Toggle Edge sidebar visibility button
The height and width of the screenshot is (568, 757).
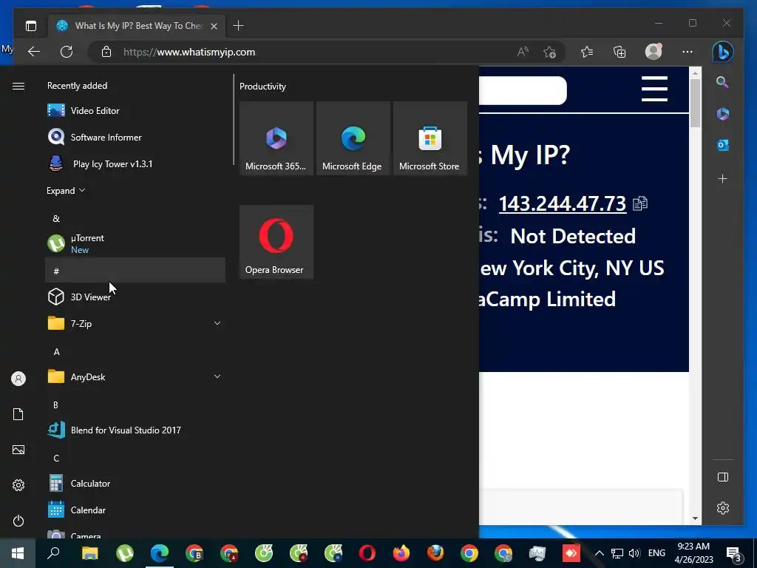pos(723,477)
